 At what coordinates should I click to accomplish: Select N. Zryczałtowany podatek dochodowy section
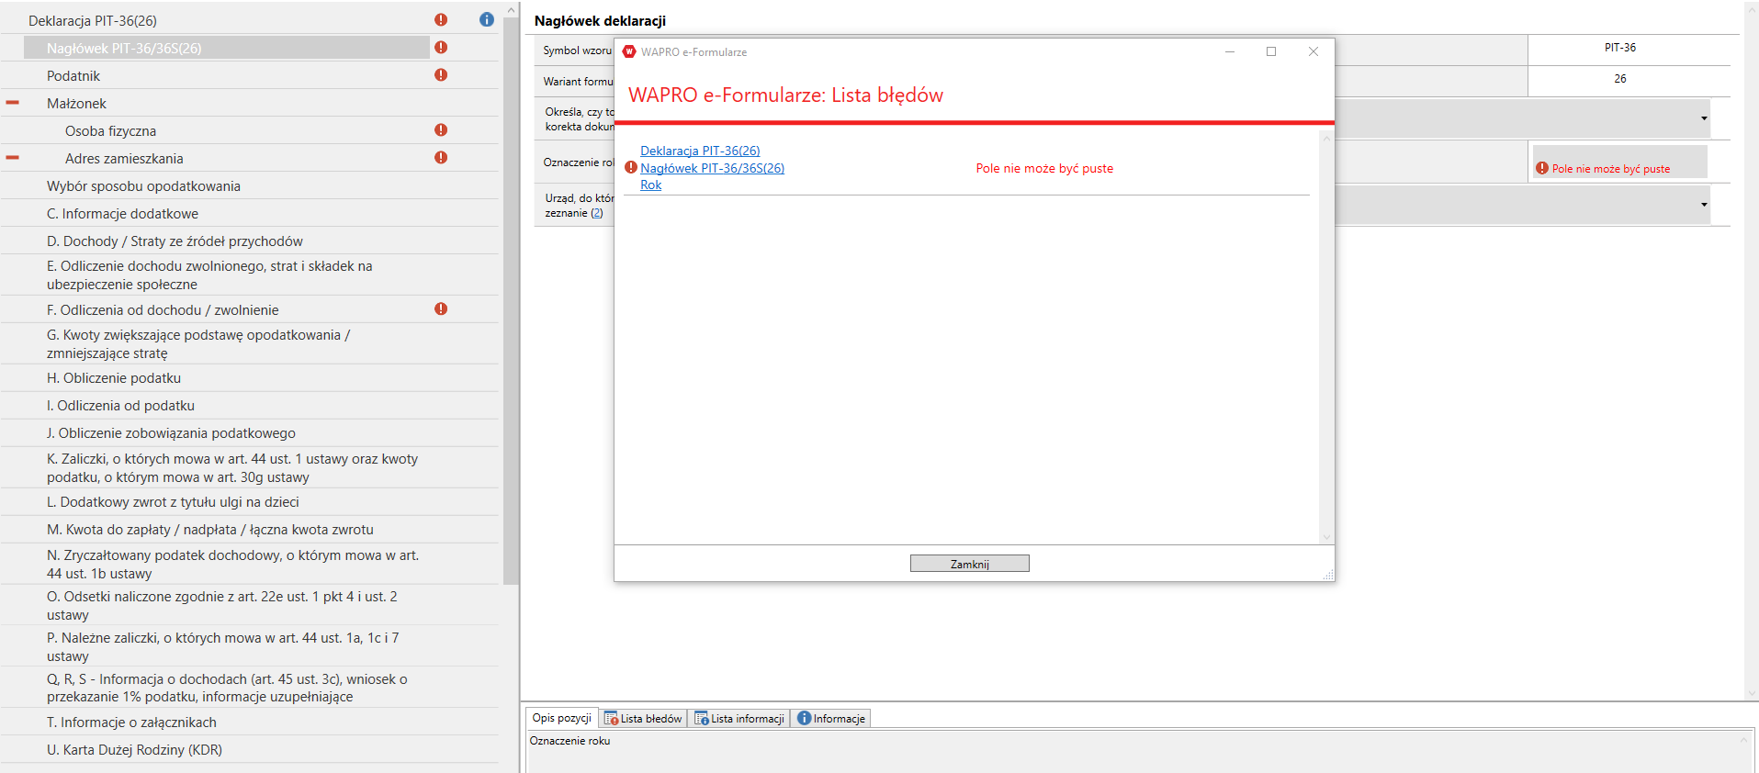[x=232, y=564]
